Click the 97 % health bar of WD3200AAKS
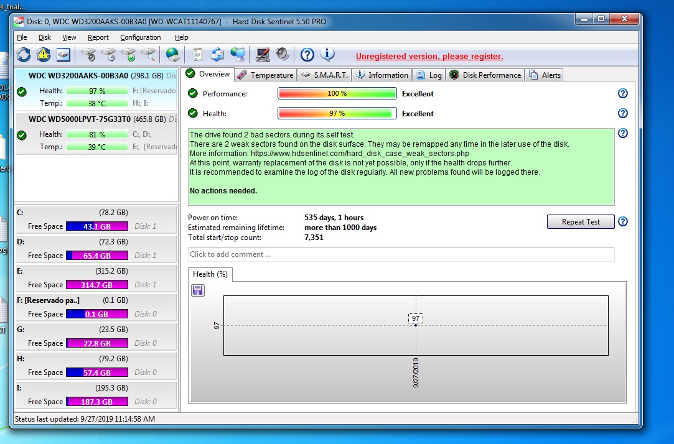The height and width of the screenshot is (444, 674). pyautogui.click(x=97, y=91)
